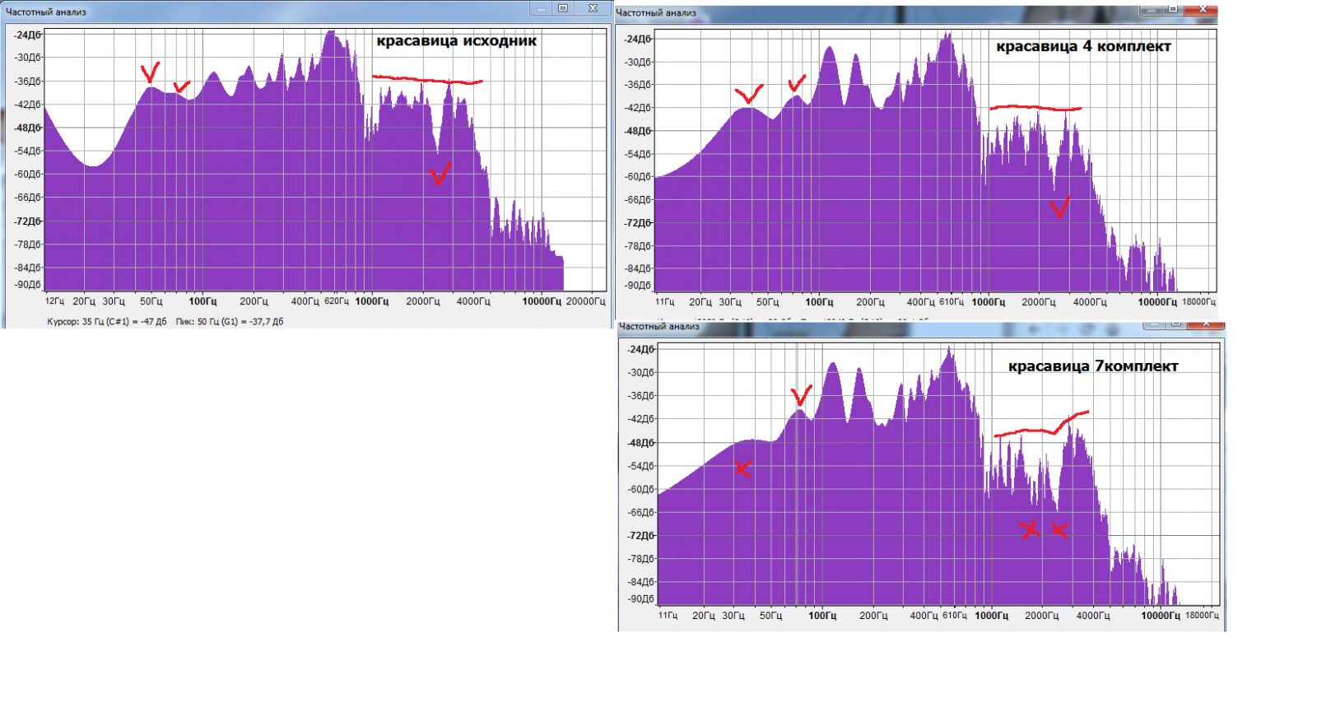This screenshot has width=1317, height=703.
Task: Maximize the 'красавица 4 комплект' analysis window
Action: 1173,9
